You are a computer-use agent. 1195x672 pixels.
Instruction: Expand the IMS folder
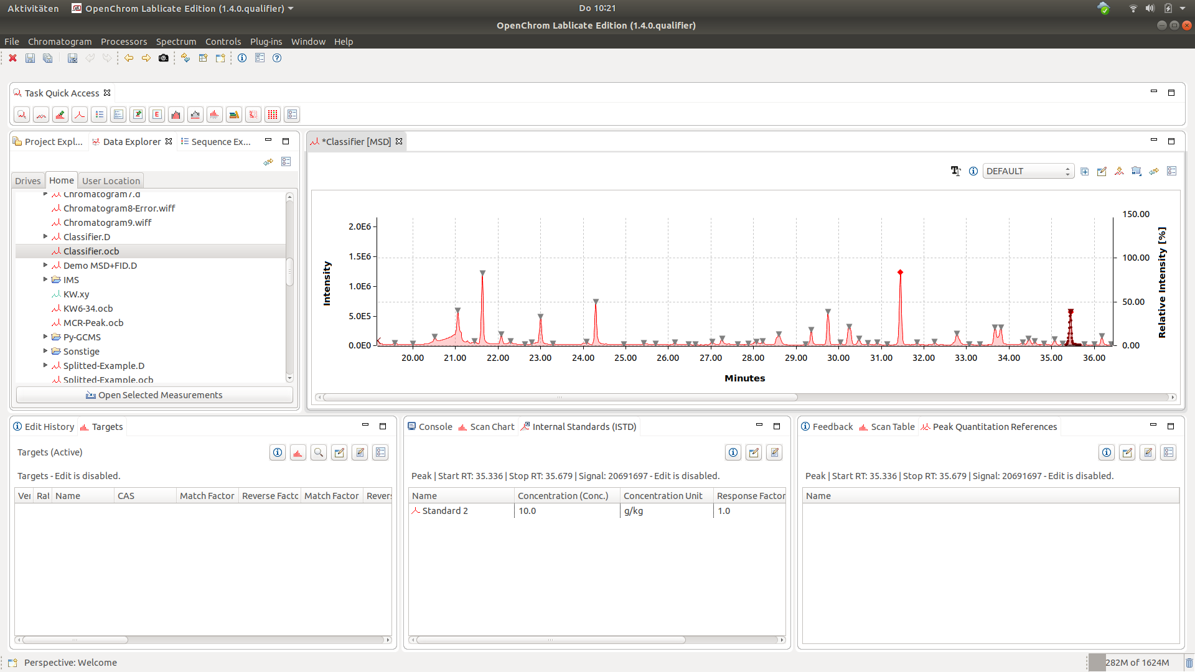[45, 279]
